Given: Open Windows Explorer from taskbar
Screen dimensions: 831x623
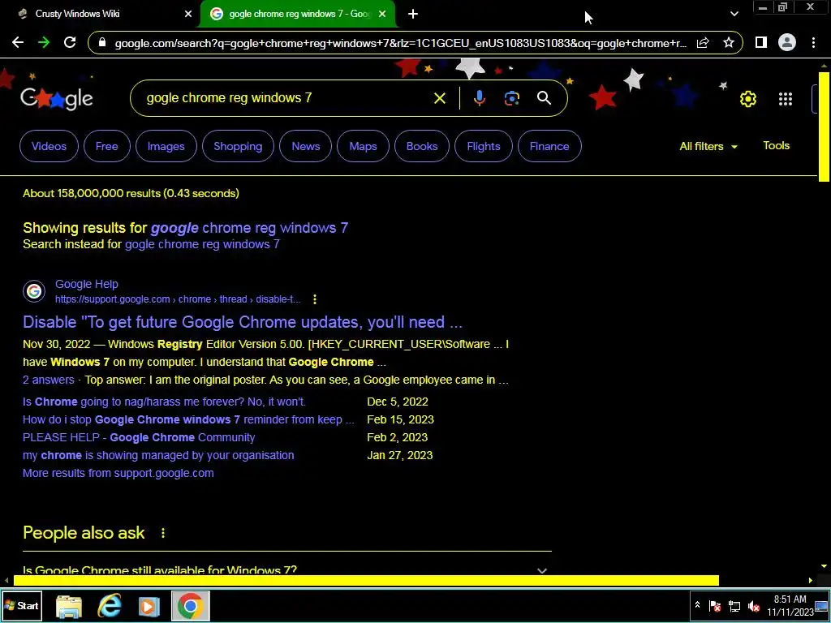Looking at the screenshot, I should pos(69,606).
